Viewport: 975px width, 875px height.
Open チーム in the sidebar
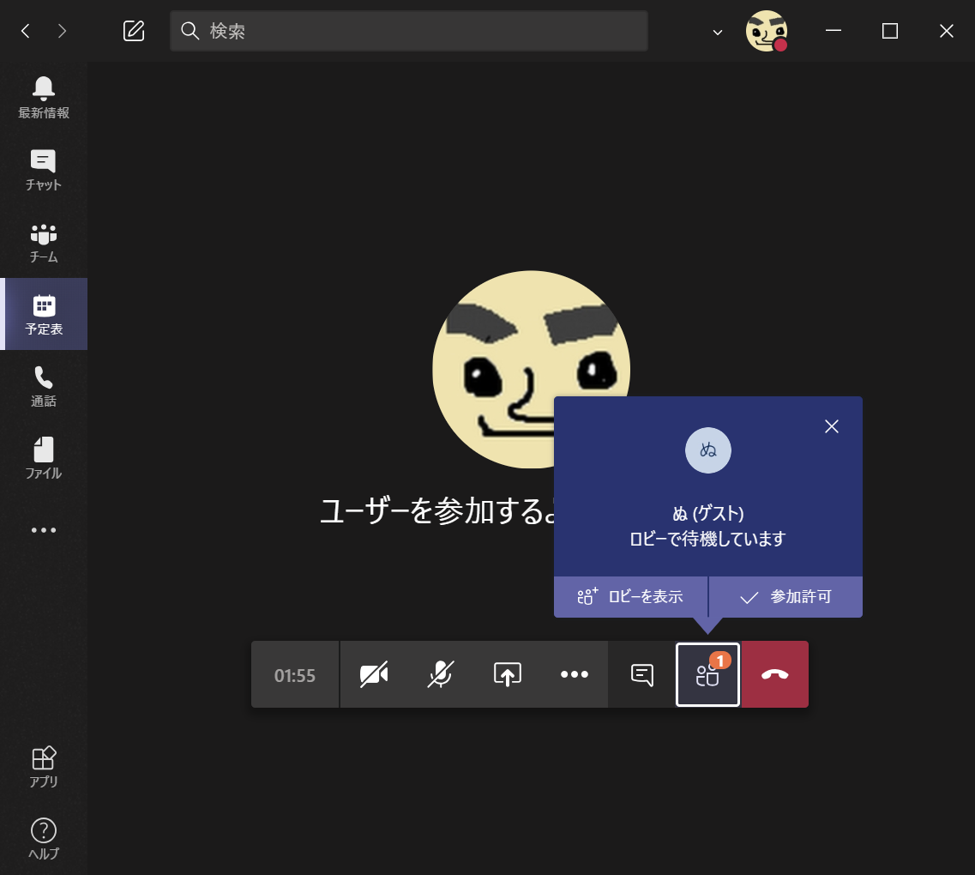click(x=44, y=242)
